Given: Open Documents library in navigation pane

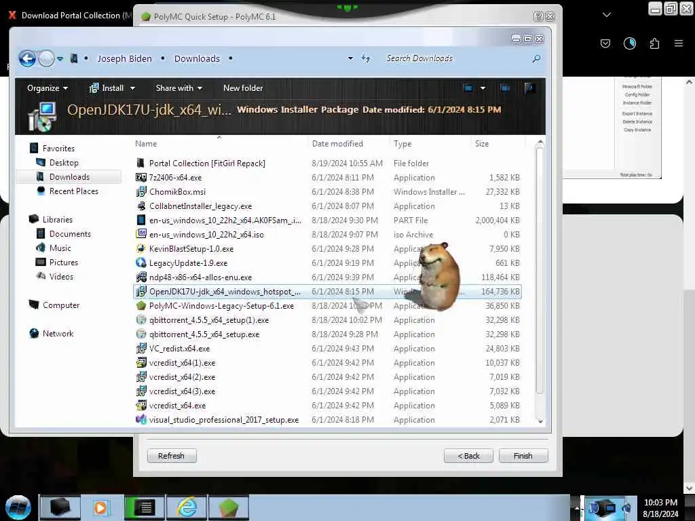Looking at the screenshot, I should click(70, 233).
